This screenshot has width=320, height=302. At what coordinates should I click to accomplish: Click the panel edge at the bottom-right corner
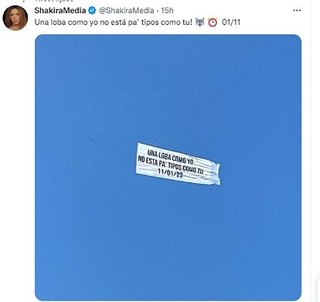pyautogui.click(x=318, y=290)
